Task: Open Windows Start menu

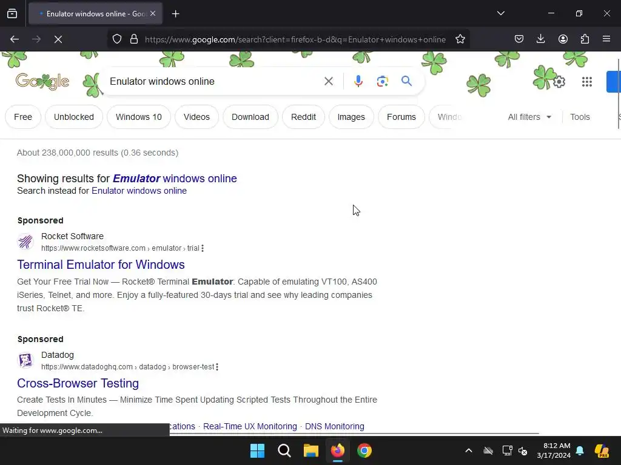Action: [x=257, y=450]
